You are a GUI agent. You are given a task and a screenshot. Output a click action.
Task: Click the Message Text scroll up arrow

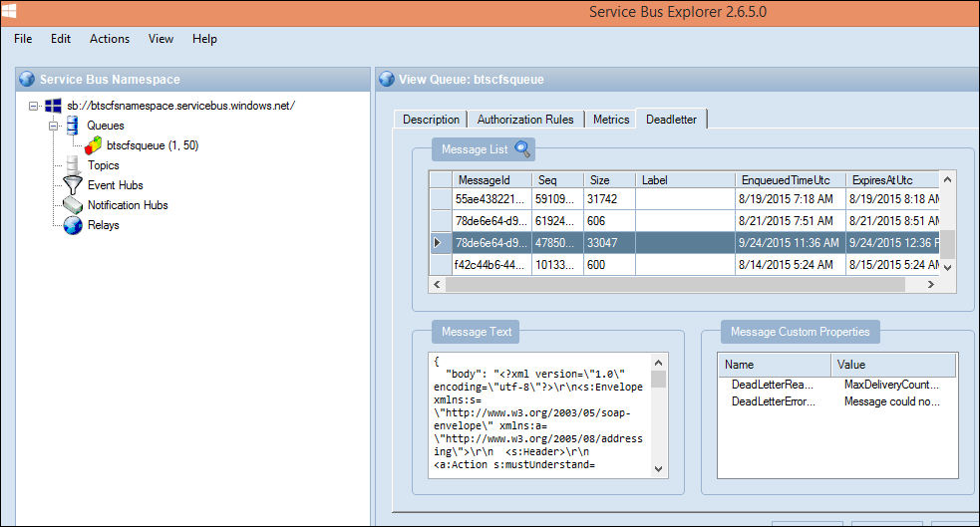click(659, 363)
